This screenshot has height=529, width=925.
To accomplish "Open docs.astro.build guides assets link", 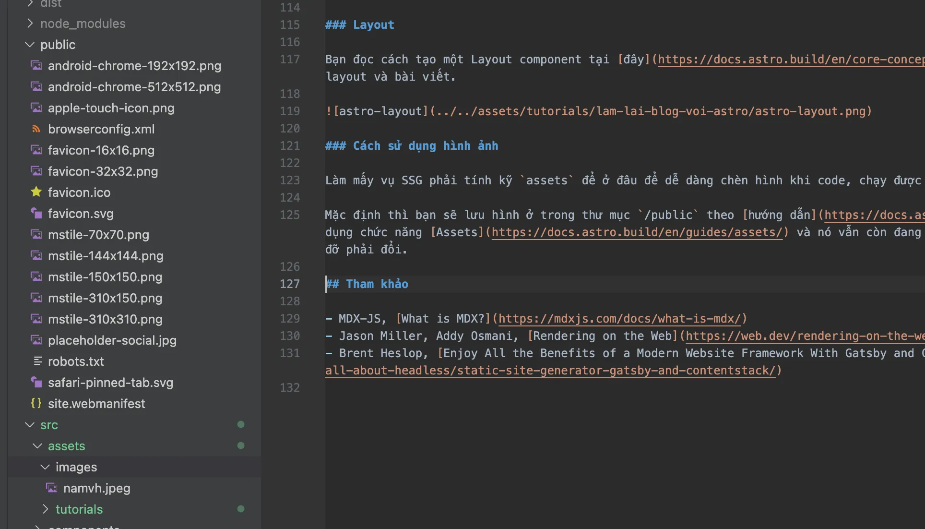I will [637, 232].
